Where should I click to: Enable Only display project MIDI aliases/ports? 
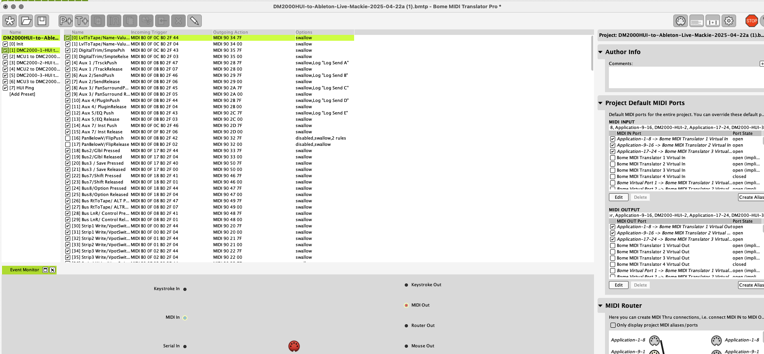pyautogui.click(x=613, y=325)
